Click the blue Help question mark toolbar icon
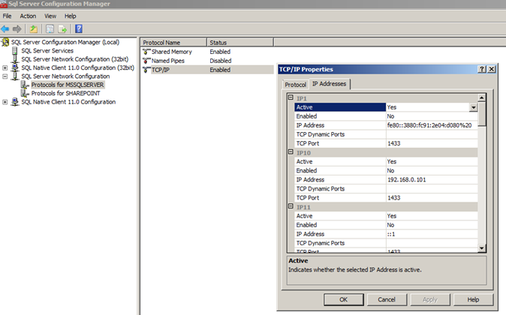 pos(79,29)
